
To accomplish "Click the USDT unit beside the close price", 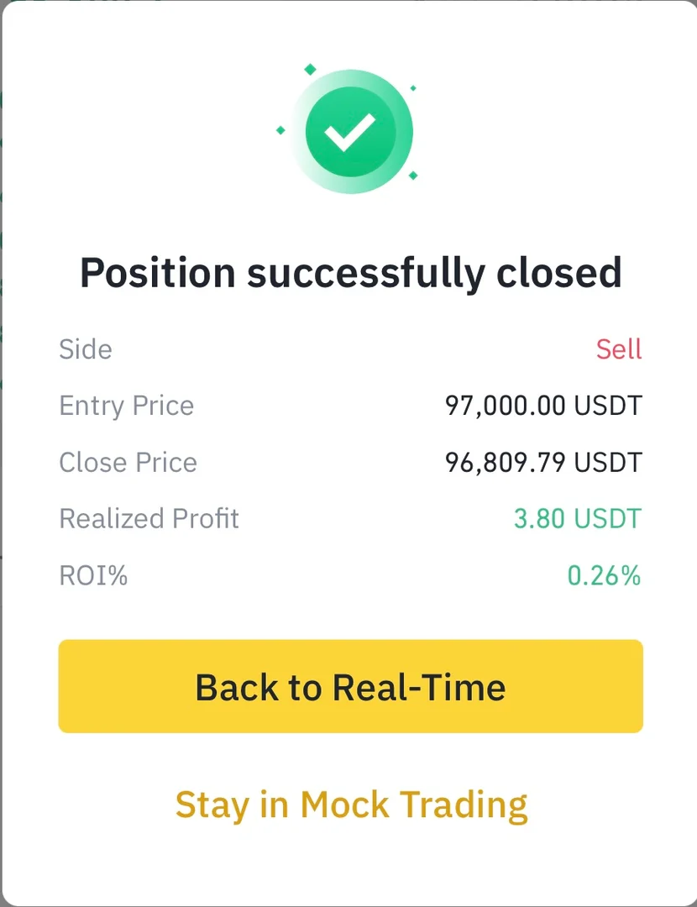I will [x=607, y=462].
